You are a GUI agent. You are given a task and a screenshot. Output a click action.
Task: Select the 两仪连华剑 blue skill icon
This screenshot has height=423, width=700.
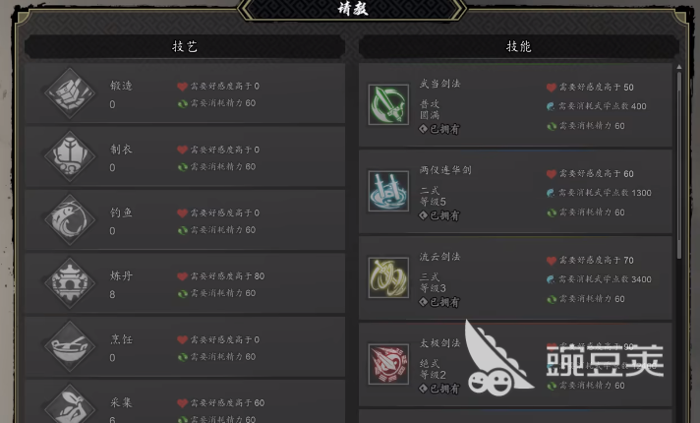pos(388,191)
